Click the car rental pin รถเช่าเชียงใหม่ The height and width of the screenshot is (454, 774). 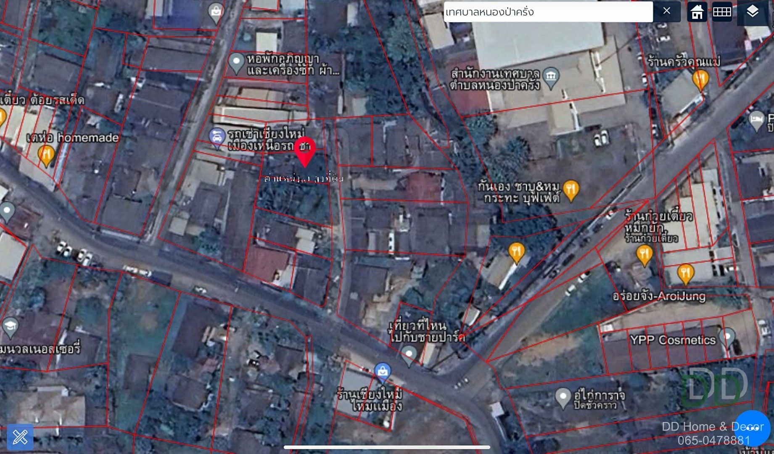(x=217, y=138)
